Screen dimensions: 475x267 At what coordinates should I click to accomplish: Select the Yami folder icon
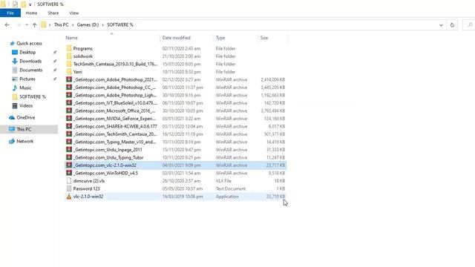click(x=69, y=72)
